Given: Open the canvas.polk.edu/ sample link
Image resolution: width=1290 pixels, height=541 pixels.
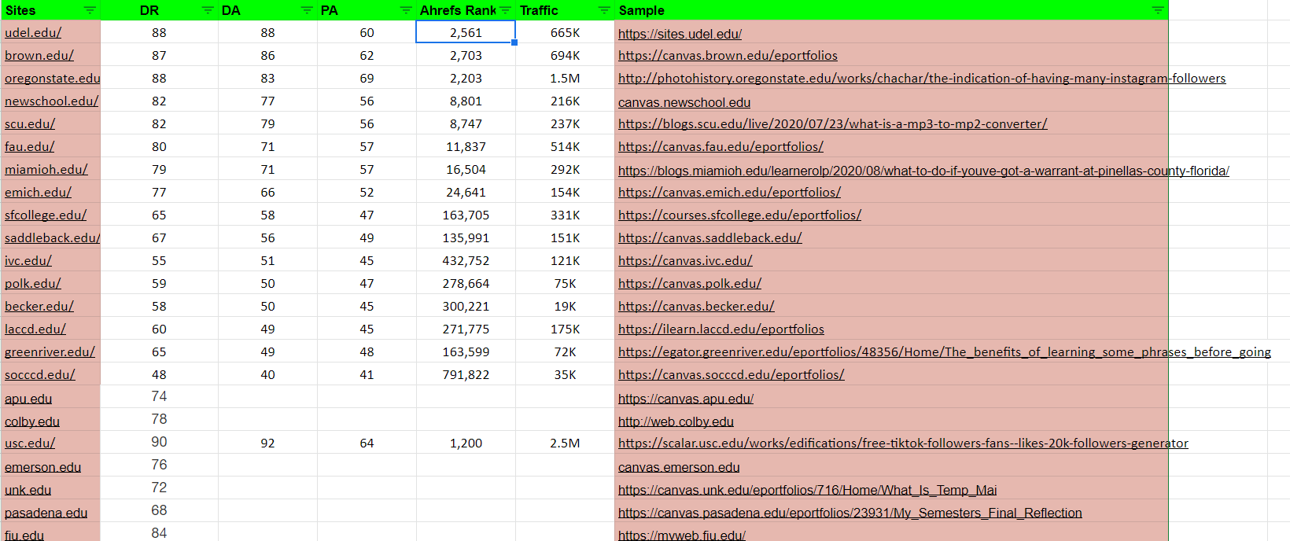Looking at the screenshot, I should tap(690, 284).
